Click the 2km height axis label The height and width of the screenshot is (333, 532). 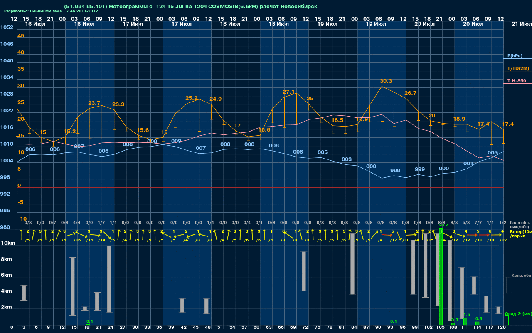pos(7,308)
